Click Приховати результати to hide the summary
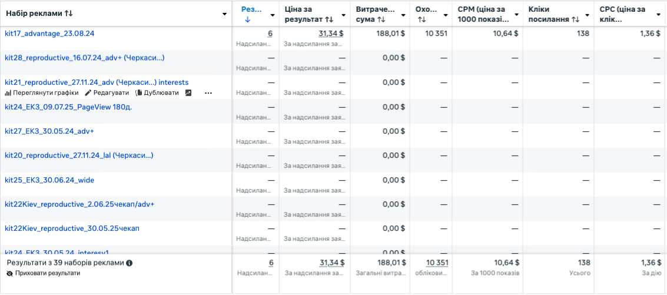667x295 pixels. point(44,273)
